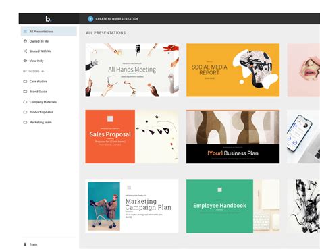
Task: Click the blue plus circle icon
Action: [90, 19]
